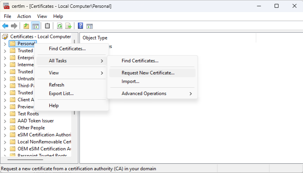The height and width of the screenshot is (173, 303).
Task: Choose Request New Certificate from submenu
Action: point(148,72)
